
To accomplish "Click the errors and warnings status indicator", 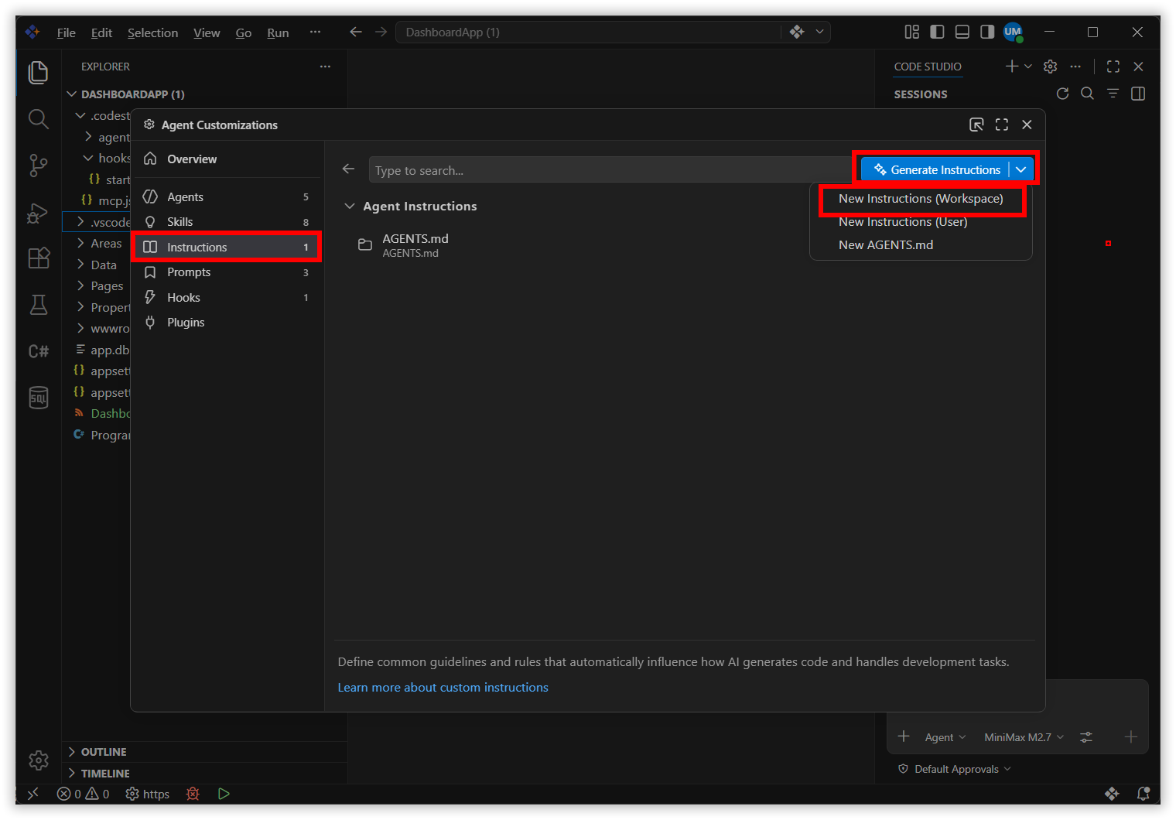I will pyautogui.click(x=84, y=794).
